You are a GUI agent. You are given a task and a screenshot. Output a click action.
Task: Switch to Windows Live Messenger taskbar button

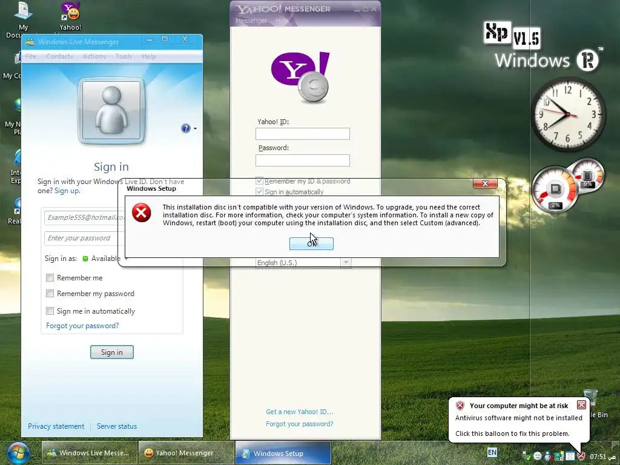(x=90, y=453)
